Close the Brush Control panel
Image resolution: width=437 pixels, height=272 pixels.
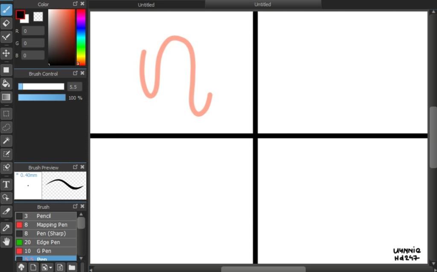point(82,73)
